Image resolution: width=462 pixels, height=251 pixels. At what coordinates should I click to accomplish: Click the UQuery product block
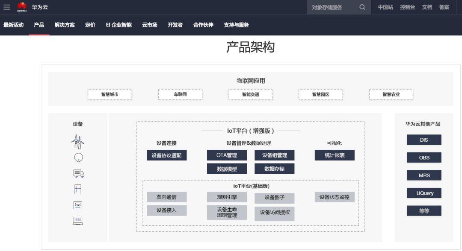click(x=424, y=193)
